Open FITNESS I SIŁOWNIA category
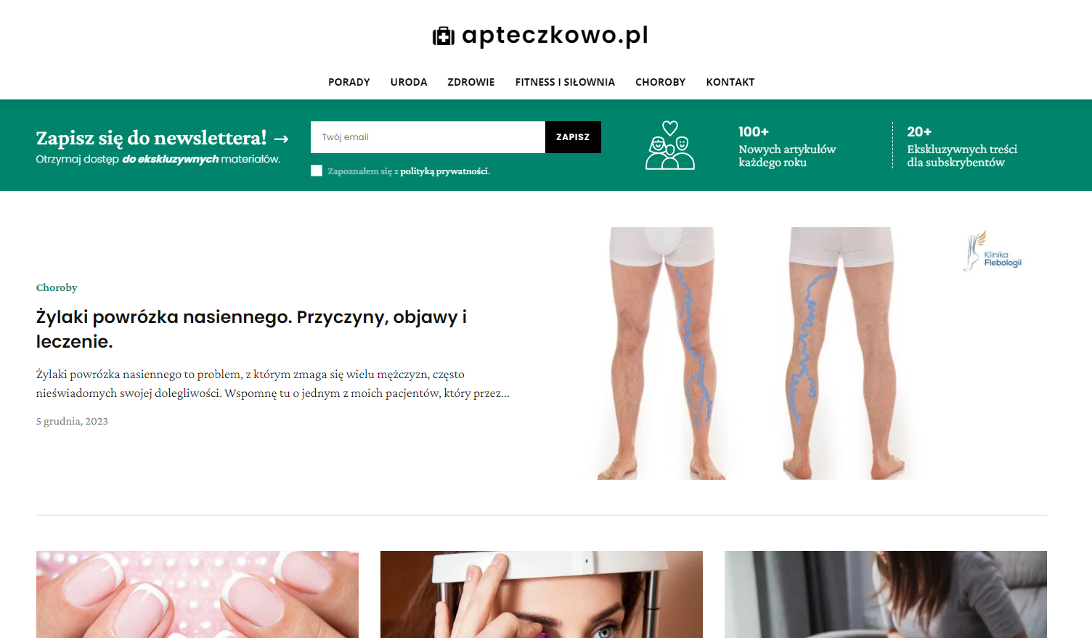Screen dimensions: 1092x638 [x=565, y=82]
